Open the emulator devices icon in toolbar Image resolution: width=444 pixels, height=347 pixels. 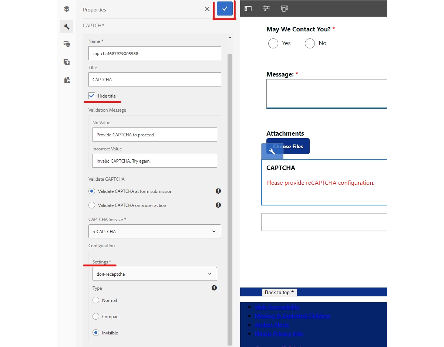[284, 8]
